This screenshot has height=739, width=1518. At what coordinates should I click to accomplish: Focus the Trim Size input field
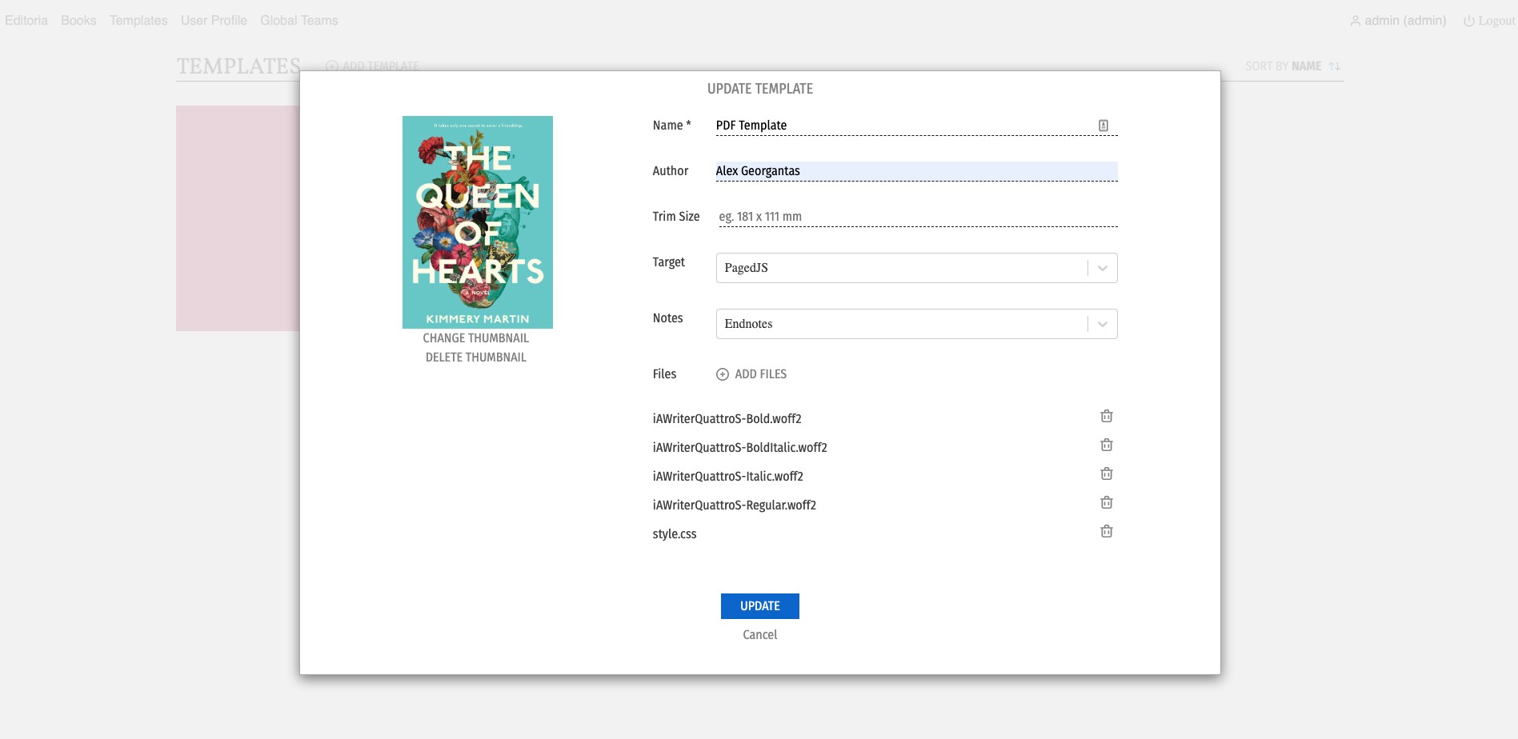(917, 217)
